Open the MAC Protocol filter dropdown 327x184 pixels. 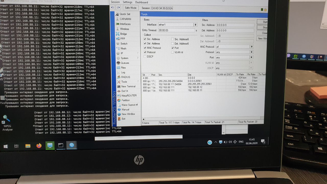tap(252, 47)
